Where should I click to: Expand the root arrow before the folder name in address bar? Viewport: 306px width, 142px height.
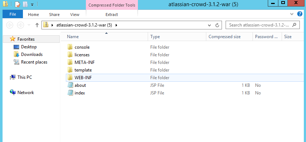pyautogui.click(x=52, y=25)
